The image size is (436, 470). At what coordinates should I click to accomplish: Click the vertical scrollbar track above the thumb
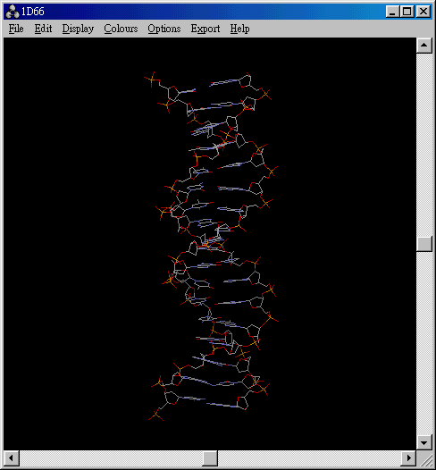point(424,145)
